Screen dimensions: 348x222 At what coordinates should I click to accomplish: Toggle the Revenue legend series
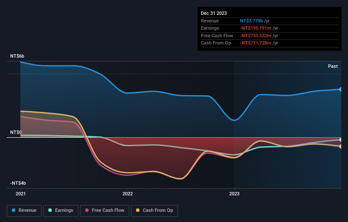pyautogui.click(x=24, y=211)
